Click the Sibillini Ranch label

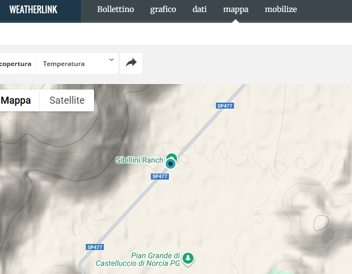tap(139, 160)
